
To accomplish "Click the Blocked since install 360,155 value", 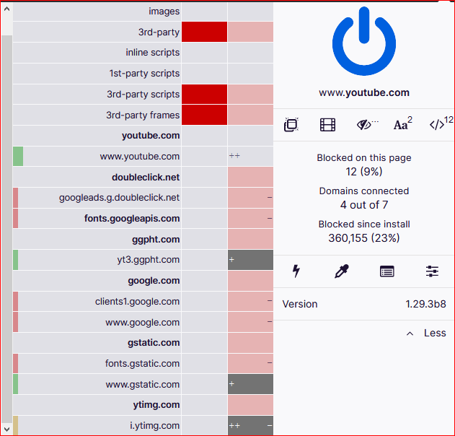I will pyautogui.click(x=364, y=238).
